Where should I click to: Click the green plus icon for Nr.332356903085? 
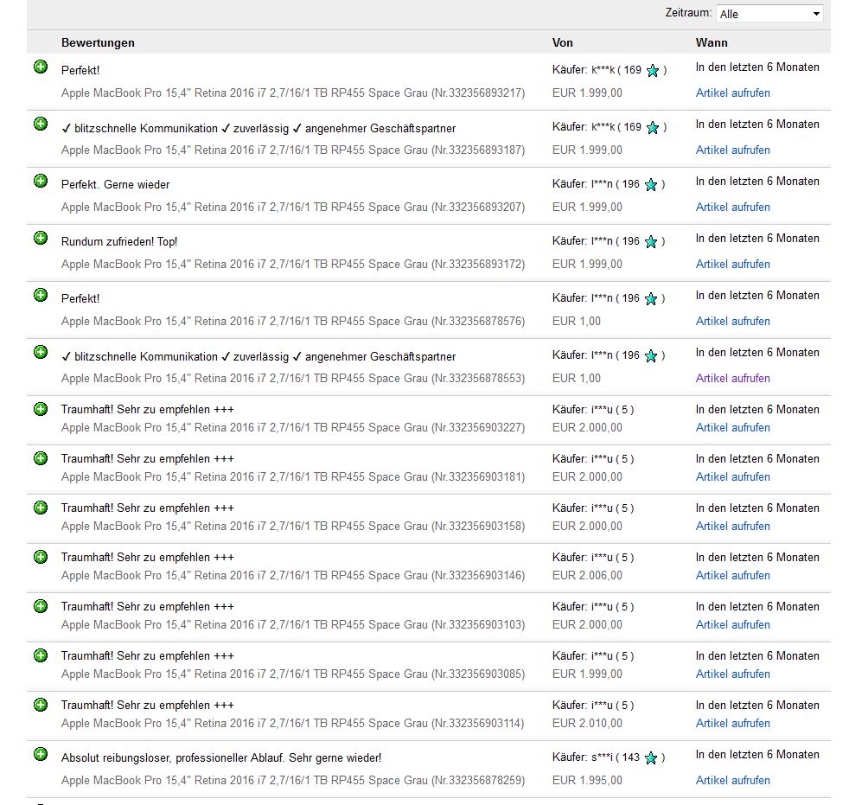(x=41, y=655)
